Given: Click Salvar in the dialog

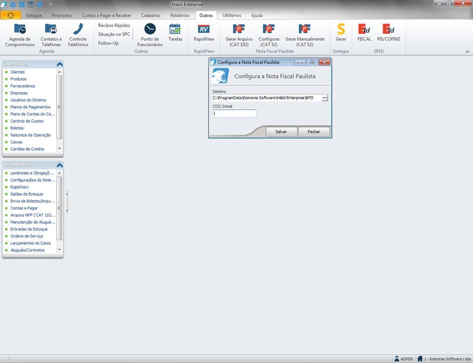Looking at the screenshot, I should (281, 131).
